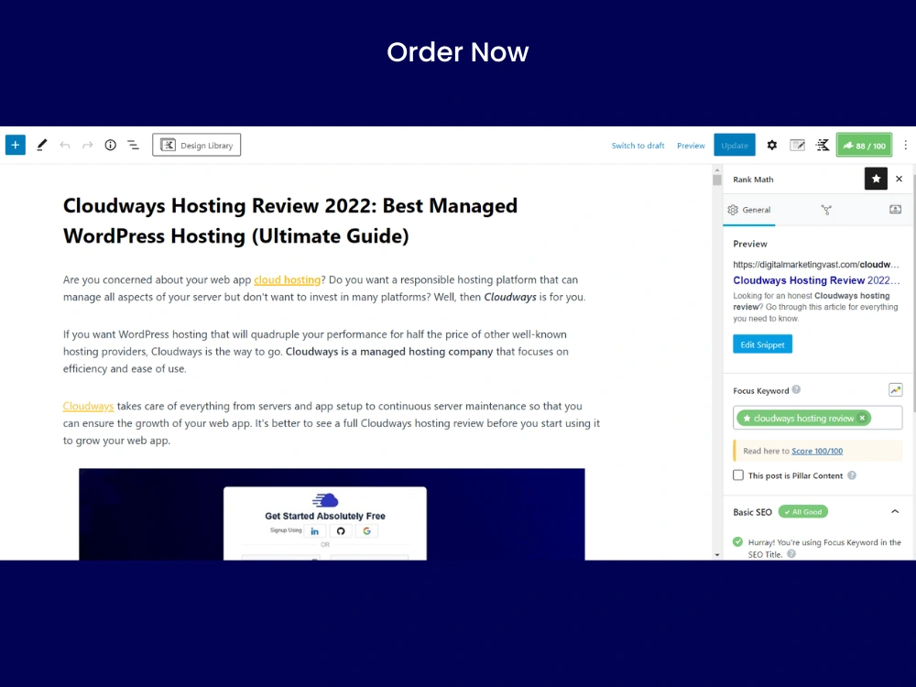Click the cloud hosting link in paragraph
Image resolution: width=916 pixels, height=687 pixels.
pyautogui.click(x=287, y=279)
